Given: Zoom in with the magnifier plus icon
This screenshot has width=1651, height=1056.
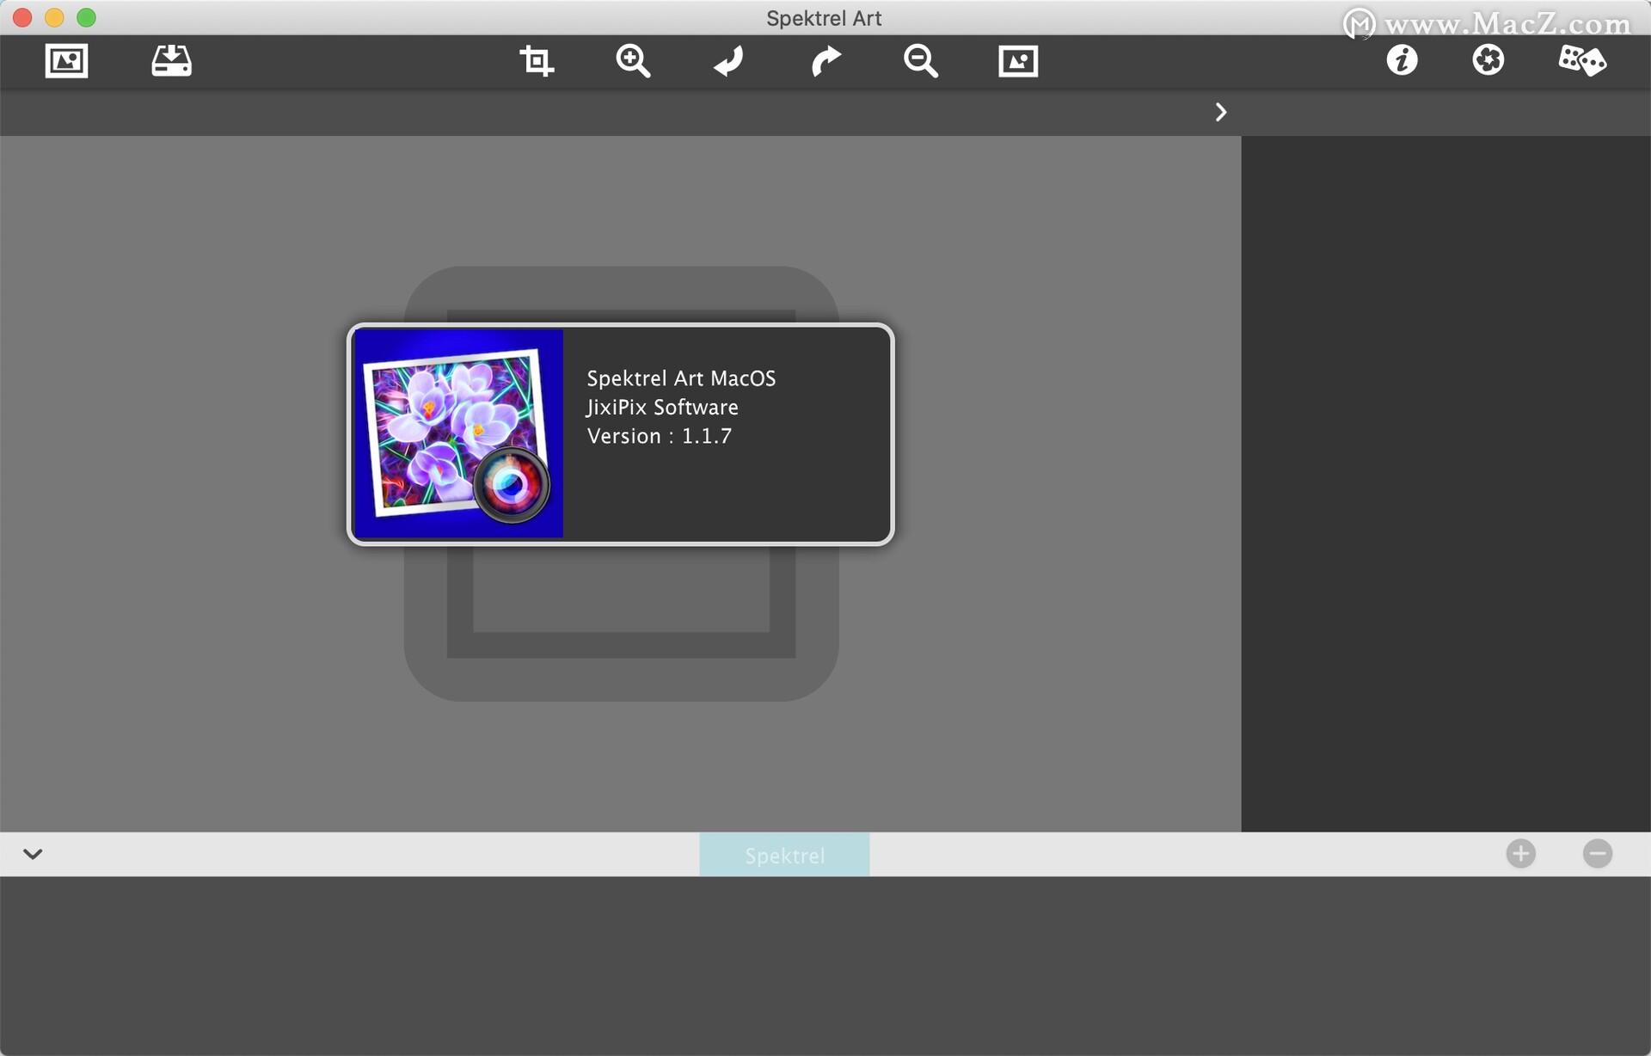Looking at the screenshot, I should [633, 61].
